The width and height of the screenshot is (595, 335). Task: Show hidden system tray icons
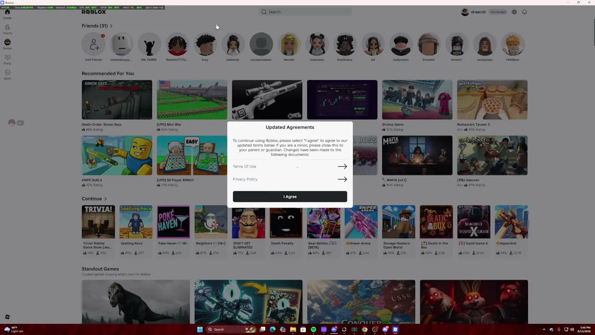point(544,329)
